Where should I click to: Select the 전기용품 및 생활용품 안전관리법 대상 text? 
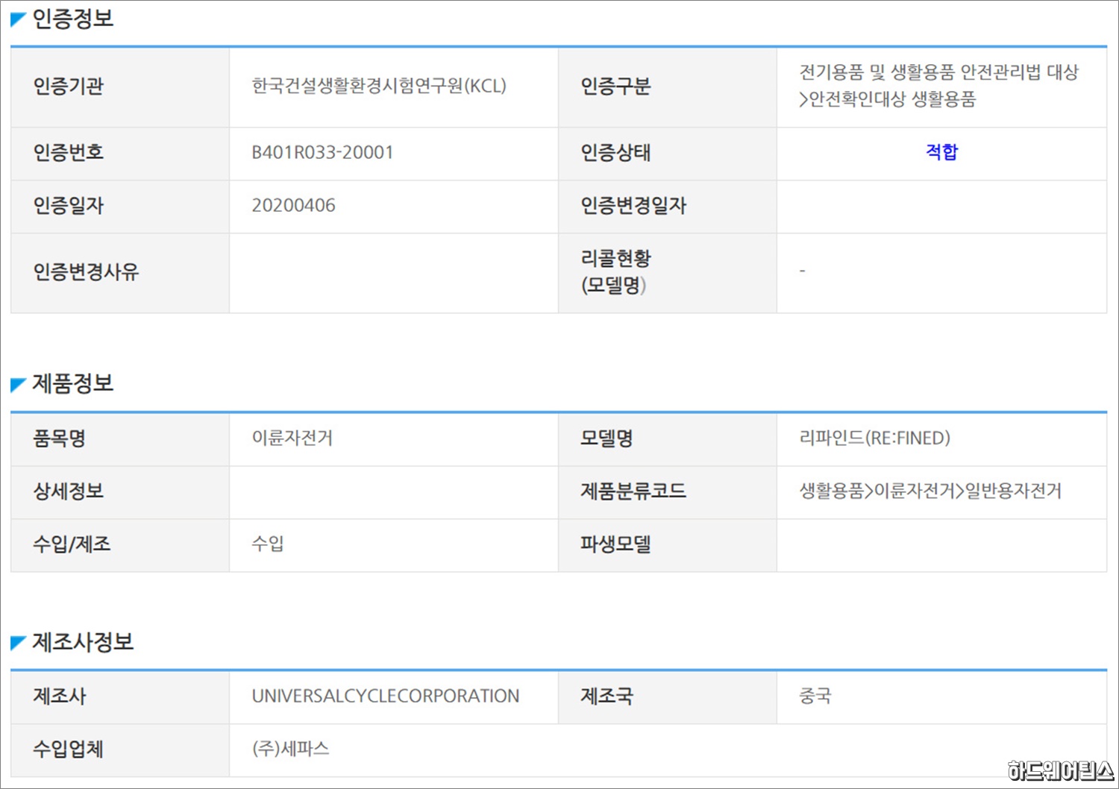(x=938, y=72)
